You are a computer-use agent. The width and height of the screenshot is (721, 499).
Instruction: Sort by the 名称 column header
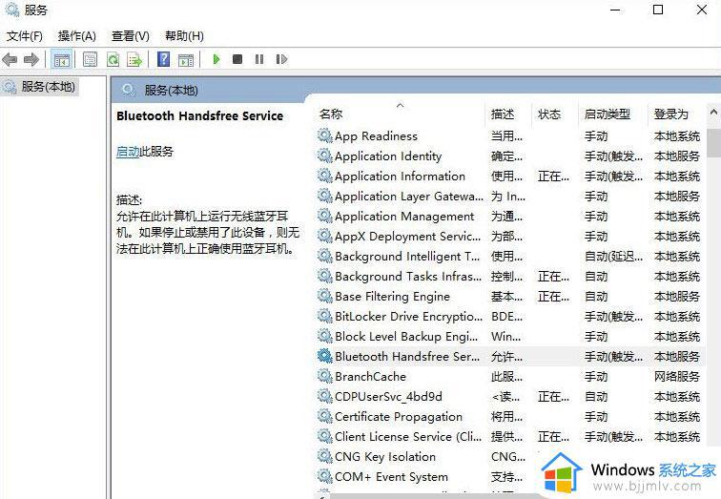coord(331,114)
